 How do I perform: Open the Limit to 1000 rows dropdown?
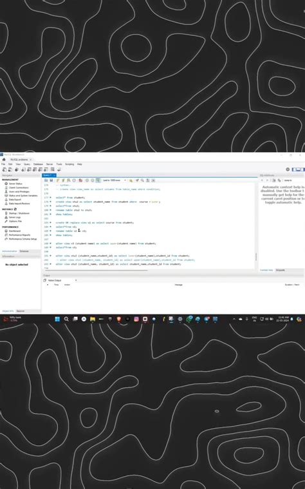click(115, 180)
